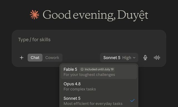
Task: Switch to Chat mode
Action: (x=35, y=58)
